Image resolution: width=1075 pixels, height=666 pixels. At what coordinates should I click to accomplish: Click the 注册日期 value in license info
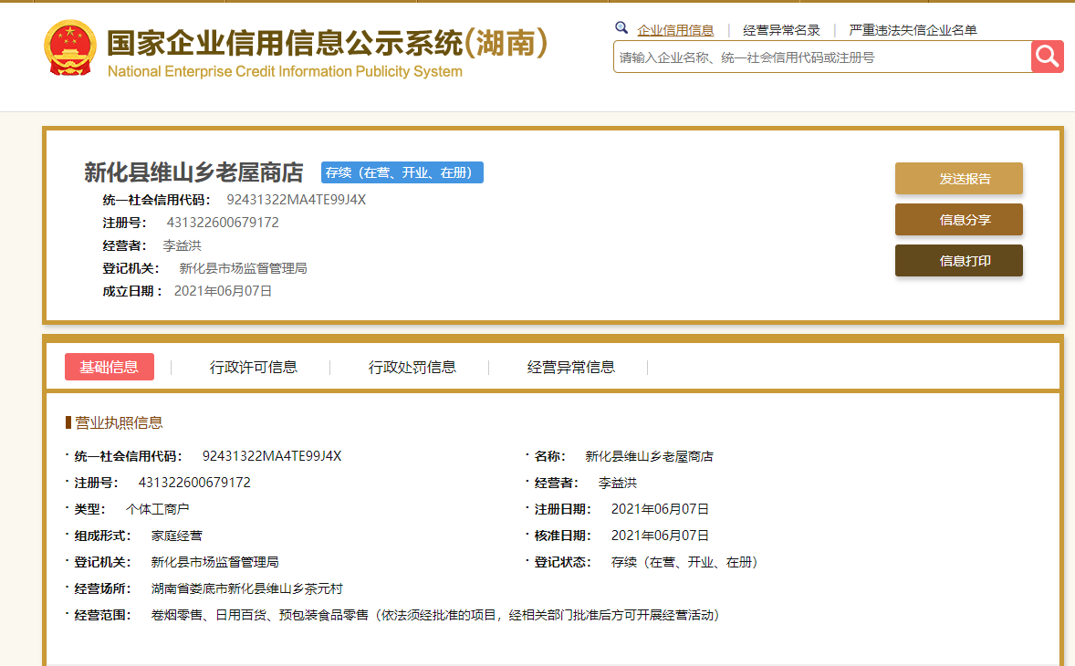[x=660, y=509]
